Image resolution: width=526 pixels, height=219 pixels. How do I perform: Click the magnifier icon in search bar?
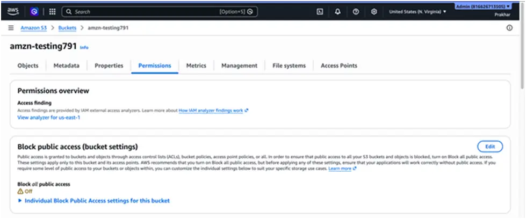[69, 12]
